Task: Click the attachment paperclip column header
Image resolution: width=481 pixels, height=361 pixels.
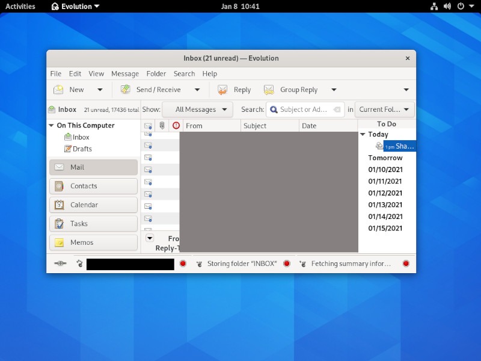Action: click(161, 125)
